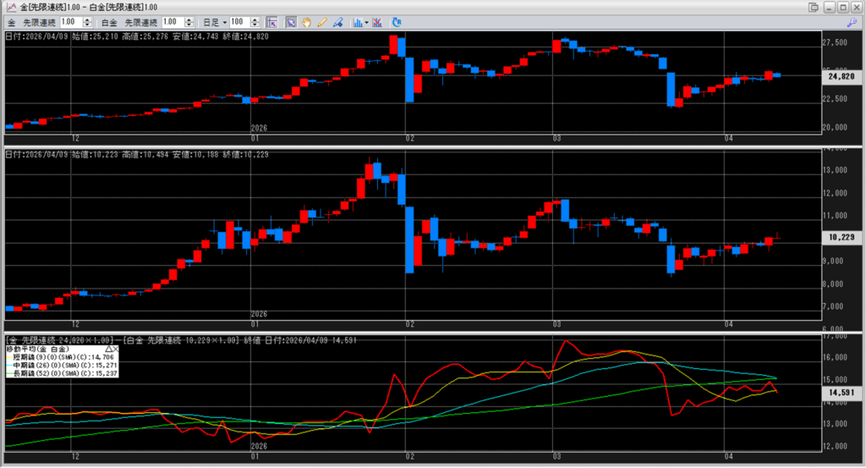866x468 pixels.
Task: Click the chart icon with red X
Action: pos(376,23)
